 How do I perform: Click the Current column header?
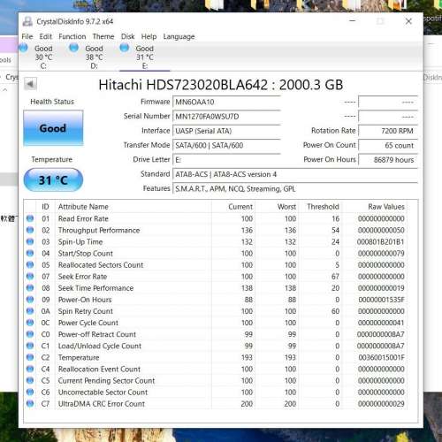click(233, 207)
